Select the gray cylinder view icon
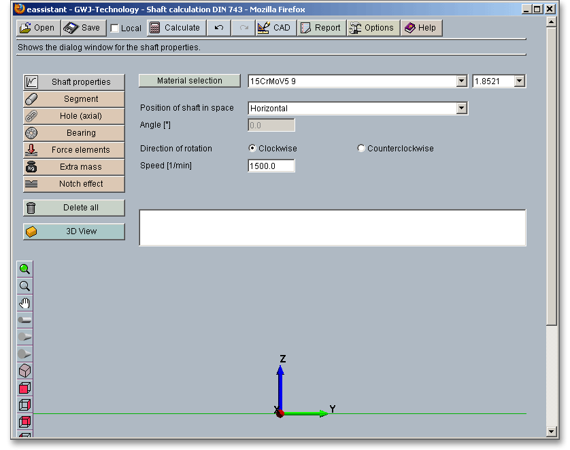 [x=24, y=320]
